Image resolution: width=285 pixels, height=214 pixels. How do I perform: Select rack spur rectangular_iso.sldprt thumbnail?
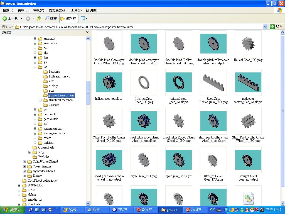[x=248, y=82]
